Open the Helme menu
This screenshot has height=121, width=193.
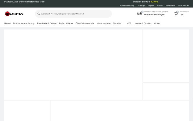(x=8, y=23)
